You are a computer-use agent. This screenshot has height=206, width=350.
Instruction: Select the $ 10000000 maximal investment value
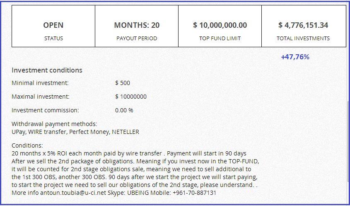(x=131, y=97)
